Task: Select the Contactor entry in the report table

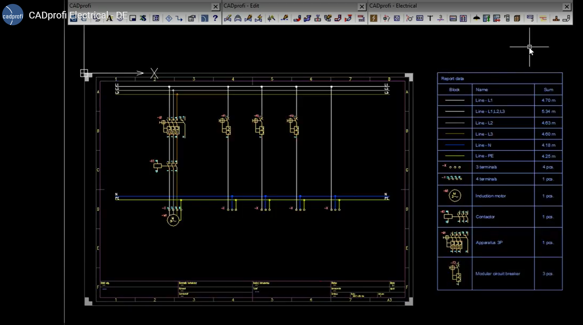Action: [485, 217]
